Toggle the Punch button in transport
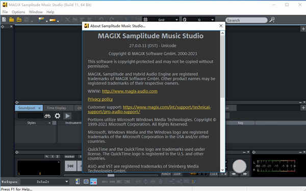This screenshot has height=191, width=306. click(x=166, y=174)
